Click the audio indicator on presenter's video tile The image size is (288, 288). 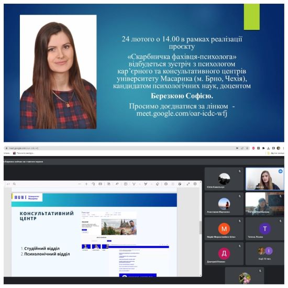coord(280,171)
